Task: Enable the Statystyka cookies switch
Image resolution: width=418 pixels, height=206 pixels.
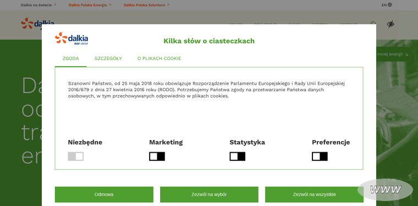Action: pos(238,157)
